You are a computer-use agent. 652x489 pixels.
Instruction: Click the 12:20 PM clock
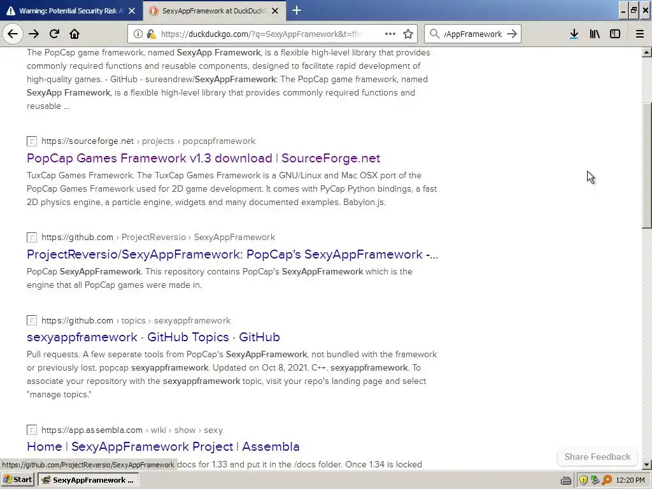(630, 480)
